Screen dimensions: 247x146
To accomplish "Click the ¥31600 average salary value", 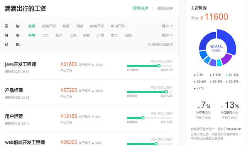I will click(x=69, y=64).
